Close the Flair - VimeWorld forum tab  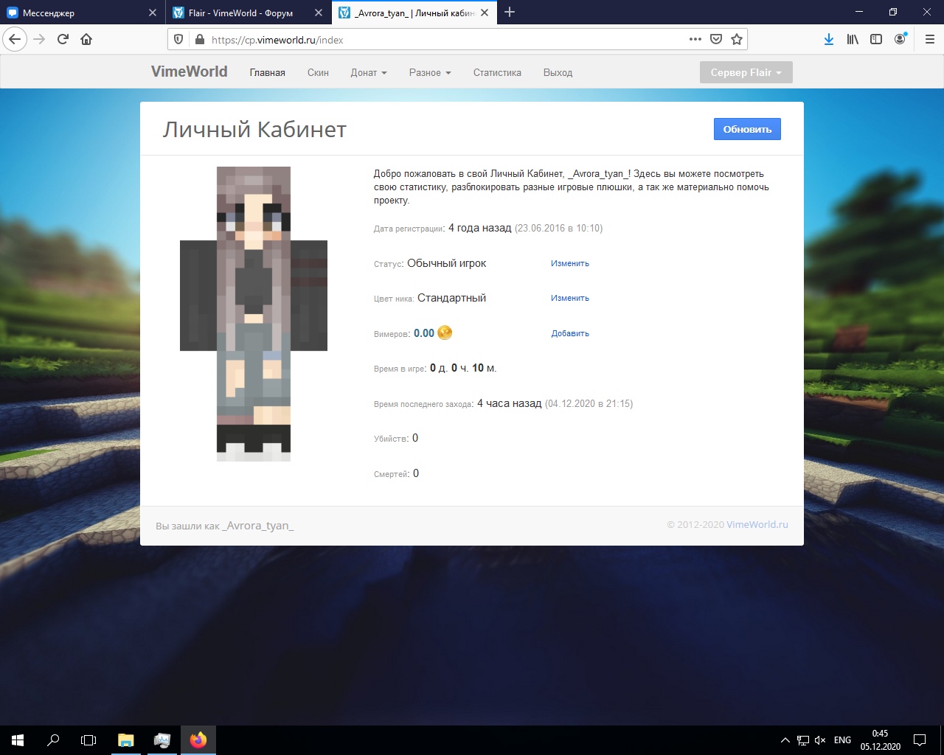pos(319,13)
